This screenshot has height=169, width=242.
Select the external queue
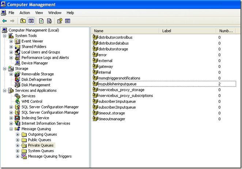click(105, 61)
